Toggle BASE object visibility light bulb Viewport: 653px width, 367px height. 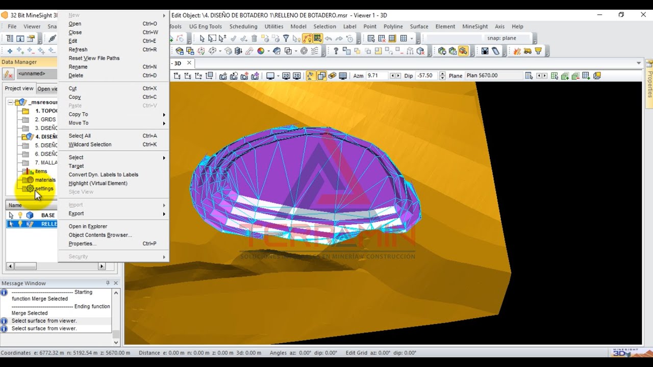[x=20, y=215]
